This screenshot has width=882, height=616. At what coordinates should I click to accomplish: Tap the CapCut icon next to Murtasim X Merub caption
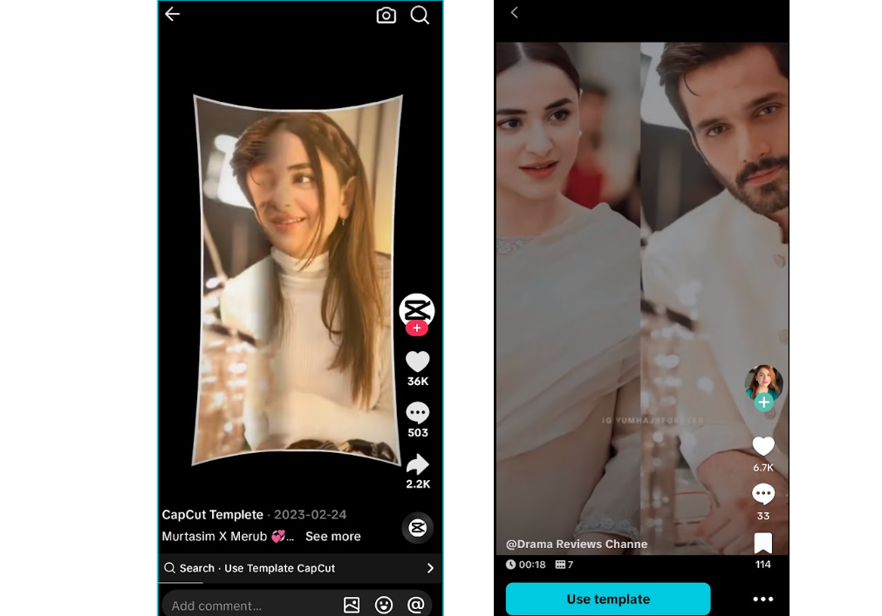(417, 528)
